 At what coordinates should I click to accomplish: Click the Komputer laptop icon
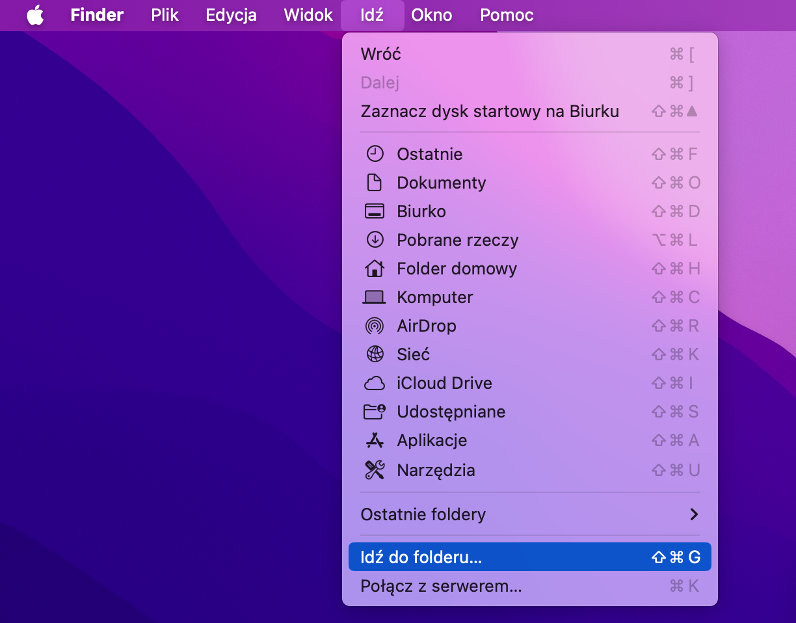pos(375,297)
